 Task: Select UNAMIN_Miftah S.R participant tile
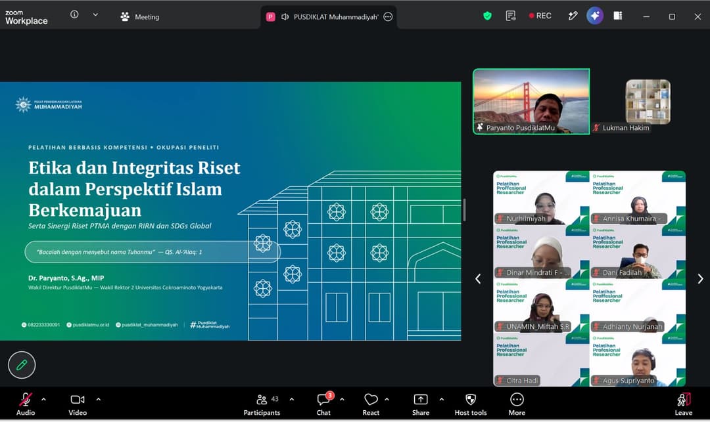(541, 306)
